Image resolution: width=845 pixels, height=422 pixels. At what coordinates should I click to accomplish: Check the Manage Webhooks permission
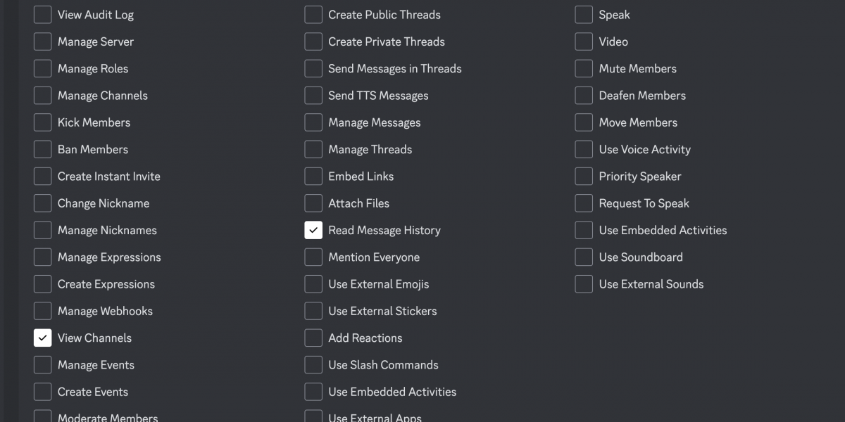(43, 311)
